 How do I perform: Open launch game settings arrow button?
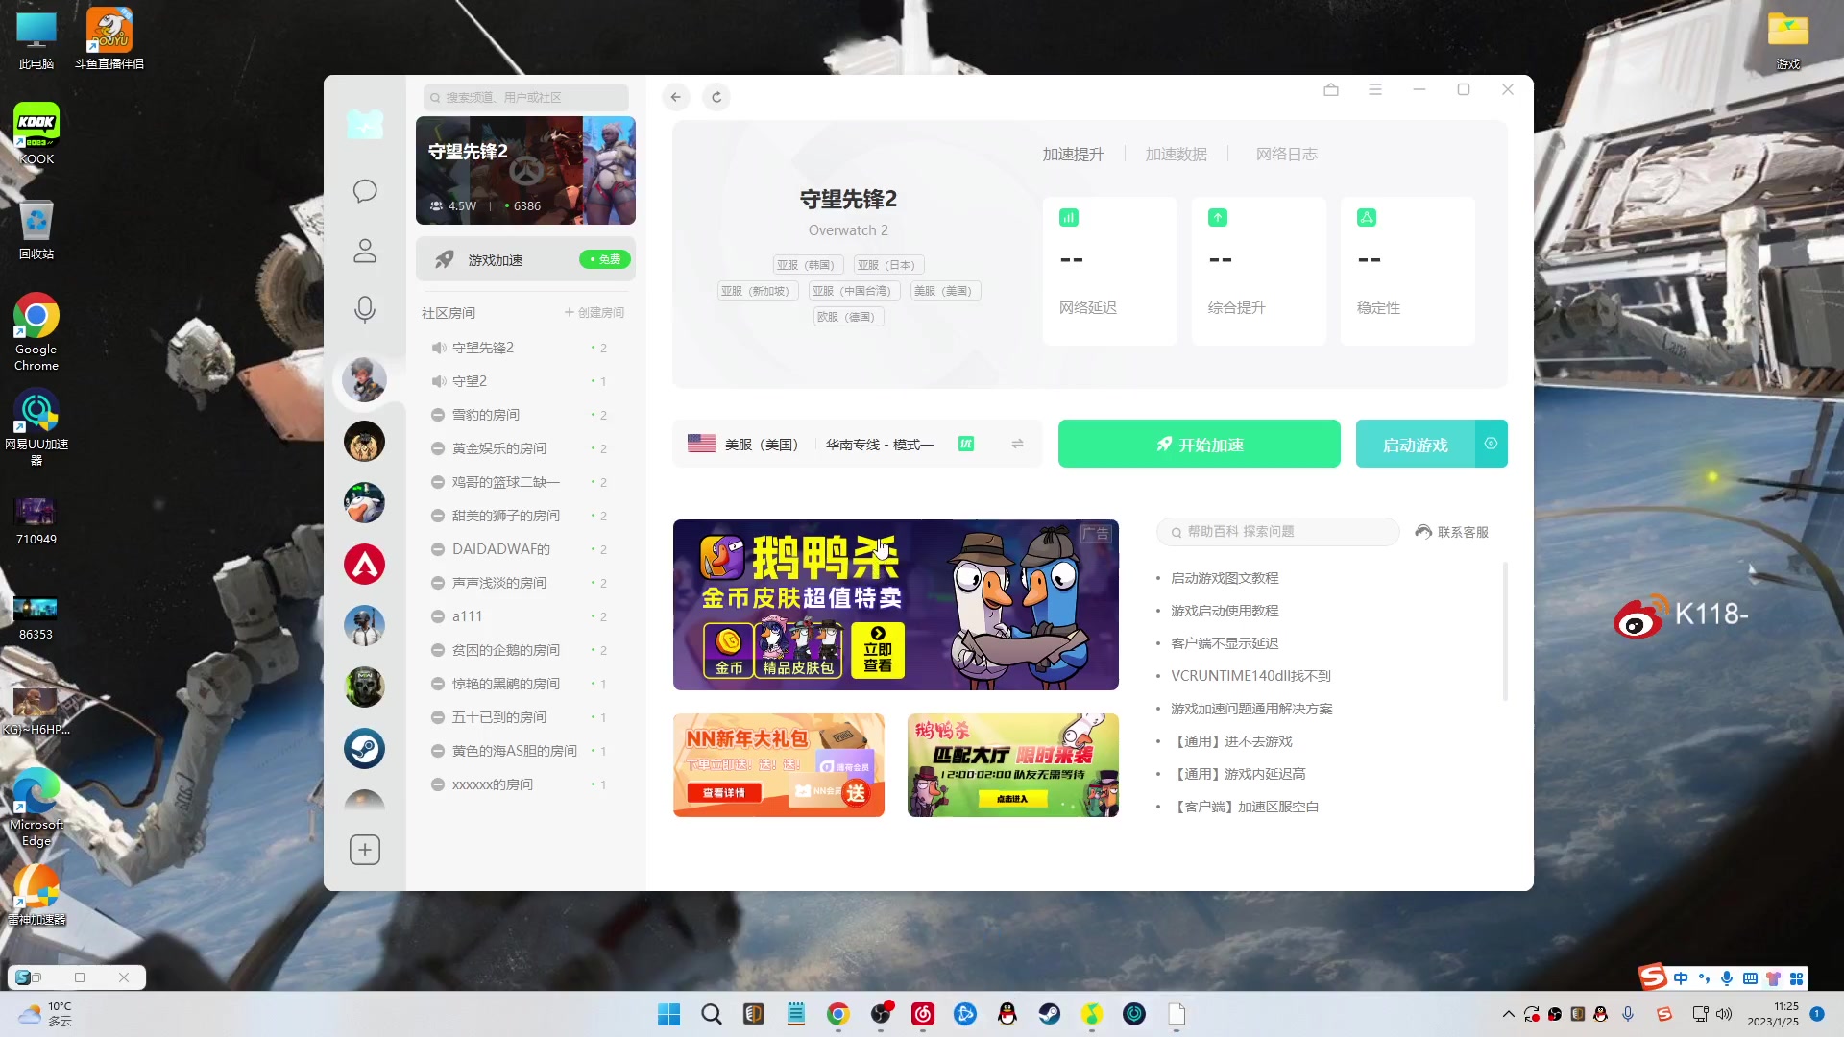(1491, 444)
